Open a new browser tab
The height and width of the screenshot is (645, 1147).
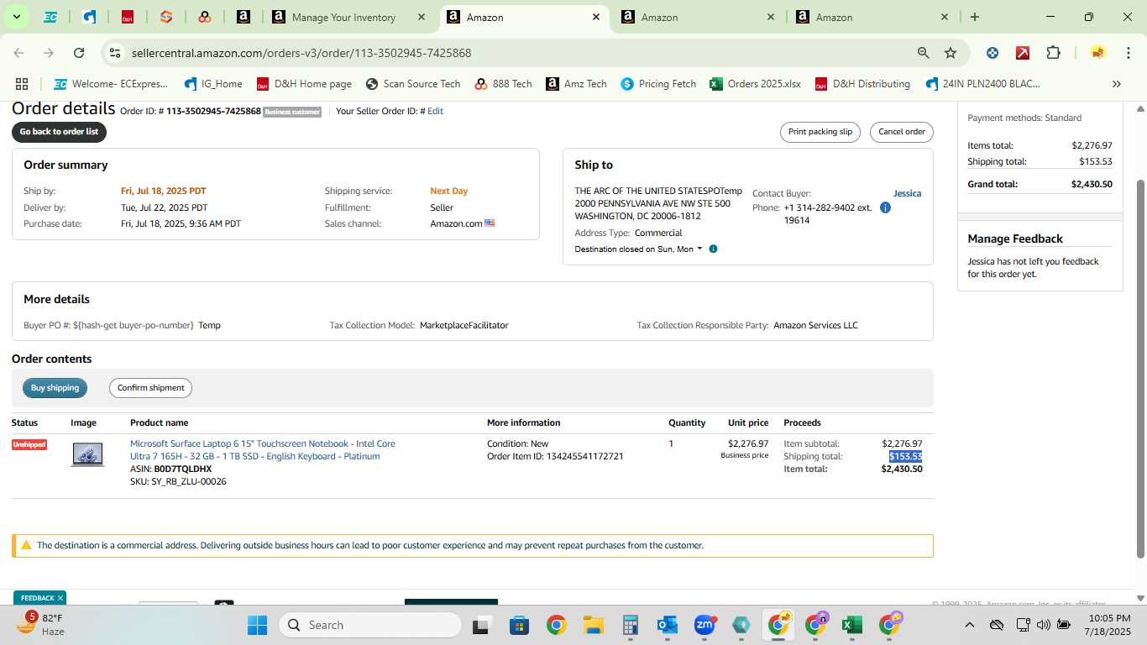(x=975, y=17)
